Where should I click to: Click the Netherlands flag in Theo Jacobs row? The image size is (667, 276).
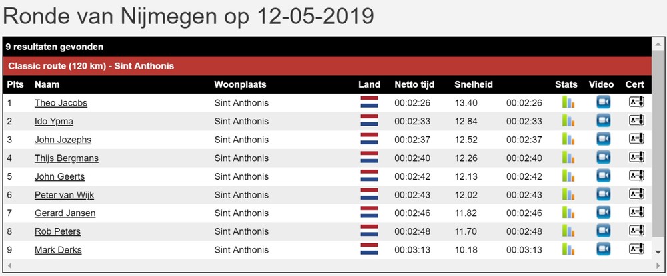(x=369, y=102)
